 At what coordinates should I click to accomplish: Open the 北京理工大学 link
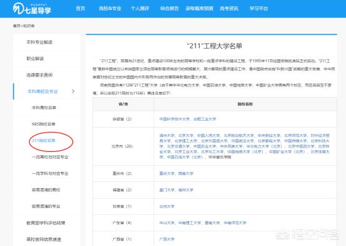[x=185, y=141]
